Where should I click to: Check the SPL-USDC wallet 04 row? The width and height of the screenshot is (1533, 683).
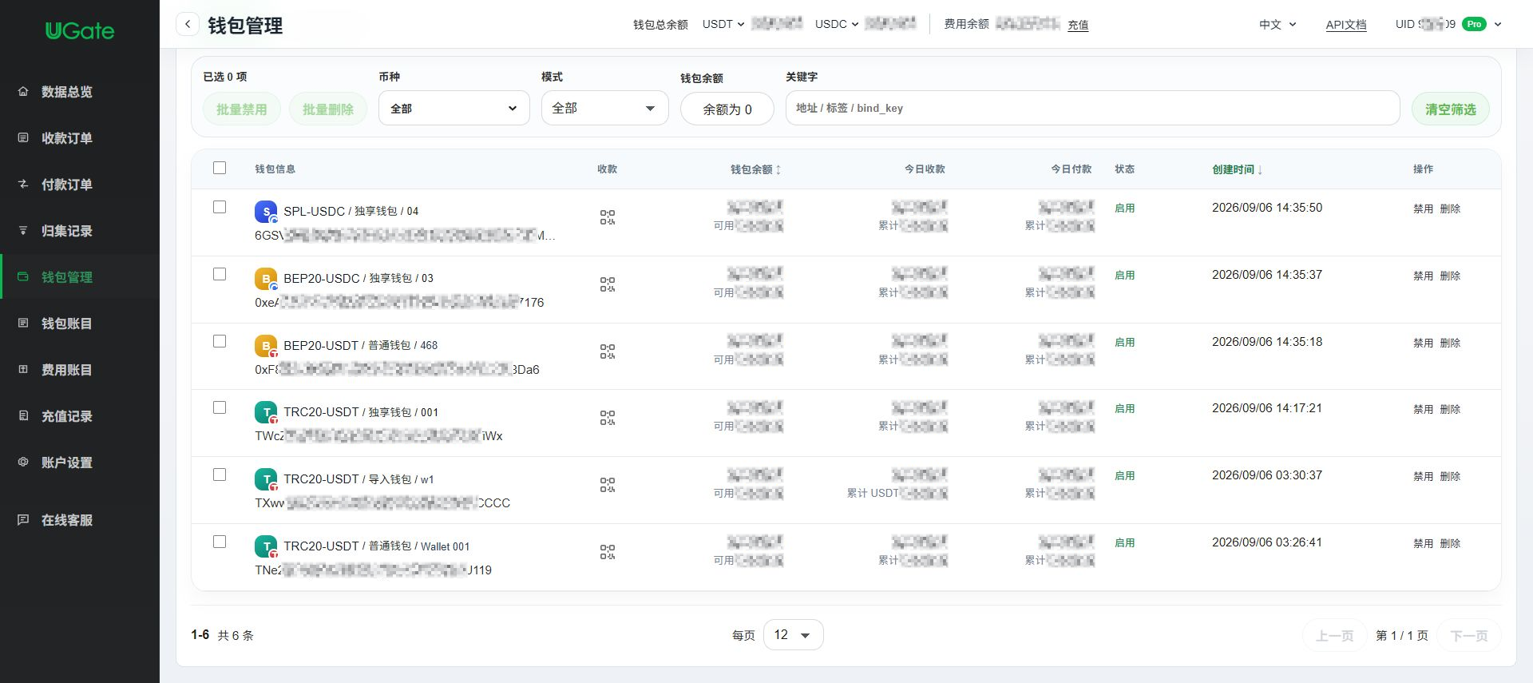(x=220, y=207)
